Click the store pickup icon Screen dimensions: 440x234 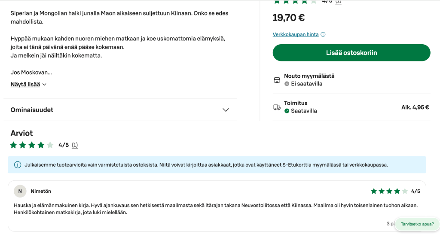tap(277, 80)
